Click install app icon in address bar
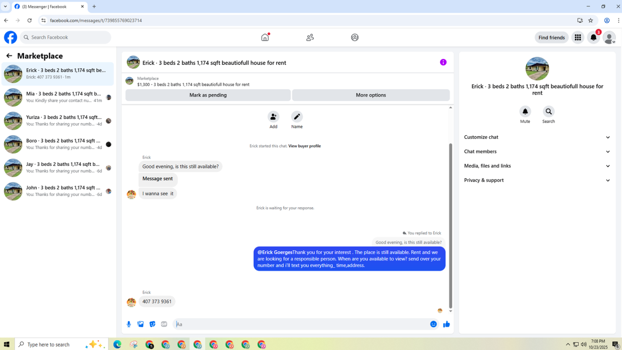The image size is (622, 350). click(580, 20)
